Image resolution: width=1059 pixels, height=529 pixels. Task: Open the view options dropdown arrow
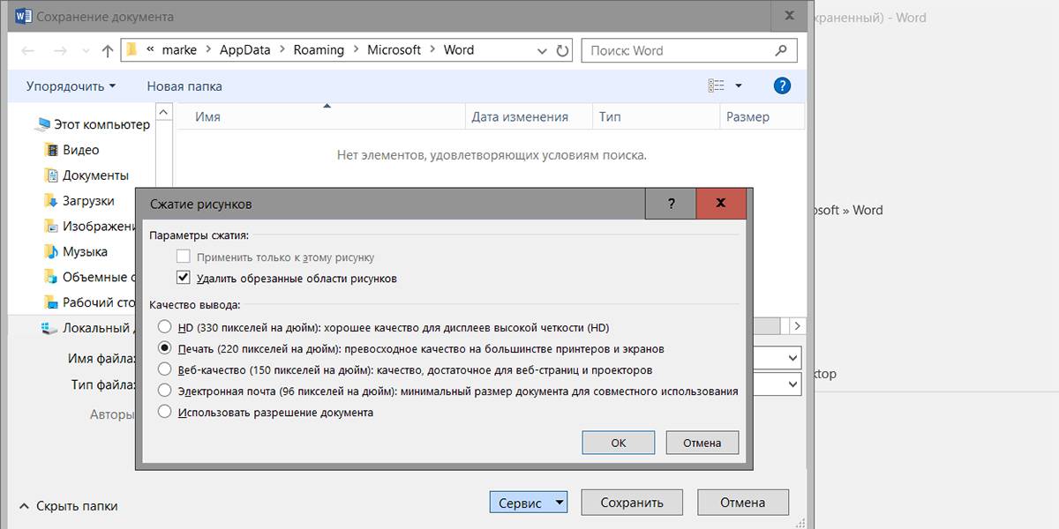(x=739, y=86)
